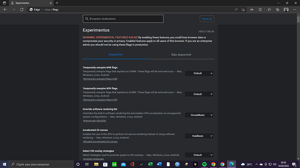Open dropdown for Temporarily unexpire M99 flags
This screenshot has width=300, height=168.
199,94
